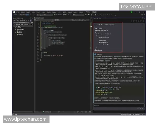This screenshot has width=158, height=126.
Task: Click the up arrow below chat input
Action: pos(143,108)
